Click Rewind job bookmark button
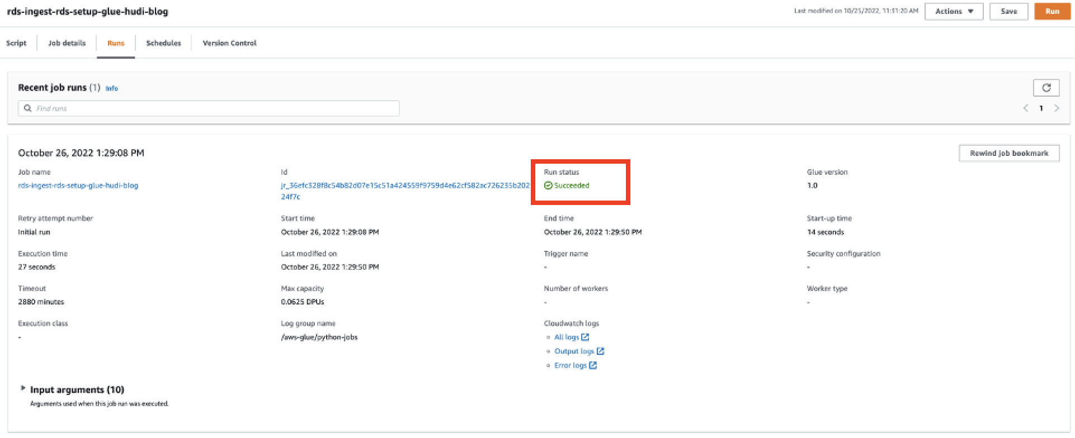 point(1009,153)
